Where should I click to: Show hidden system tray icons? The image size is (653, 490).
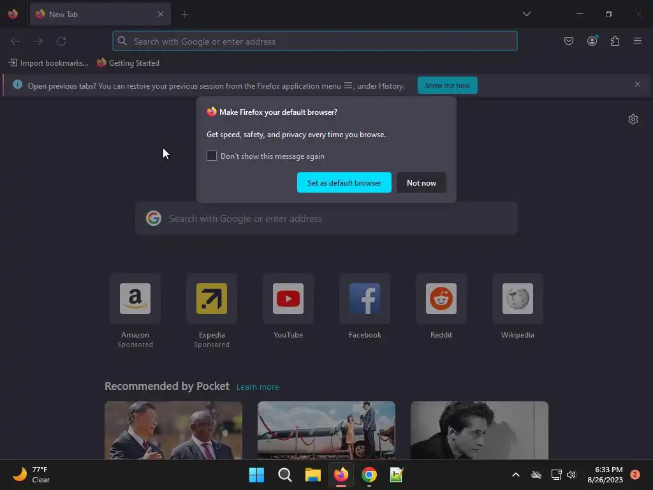tap(515, 475)
